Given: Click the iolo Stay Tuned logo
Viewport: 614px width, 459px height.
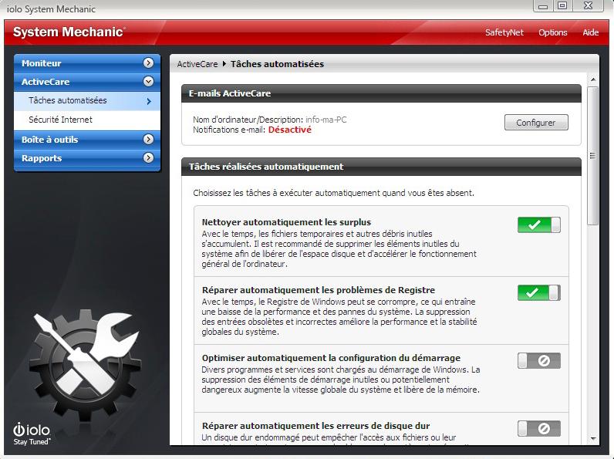Looking at the screenshot, I should [32, 434].
